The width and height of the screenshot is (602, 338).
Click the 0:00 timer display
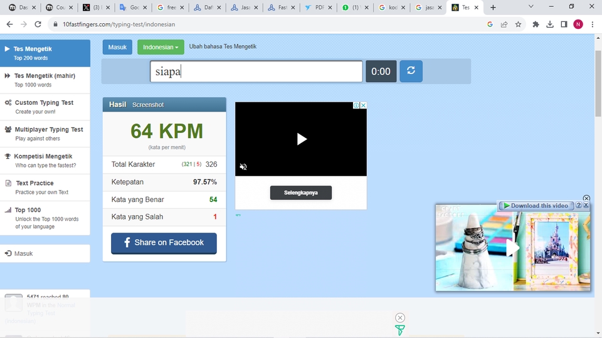coord(381,71)
